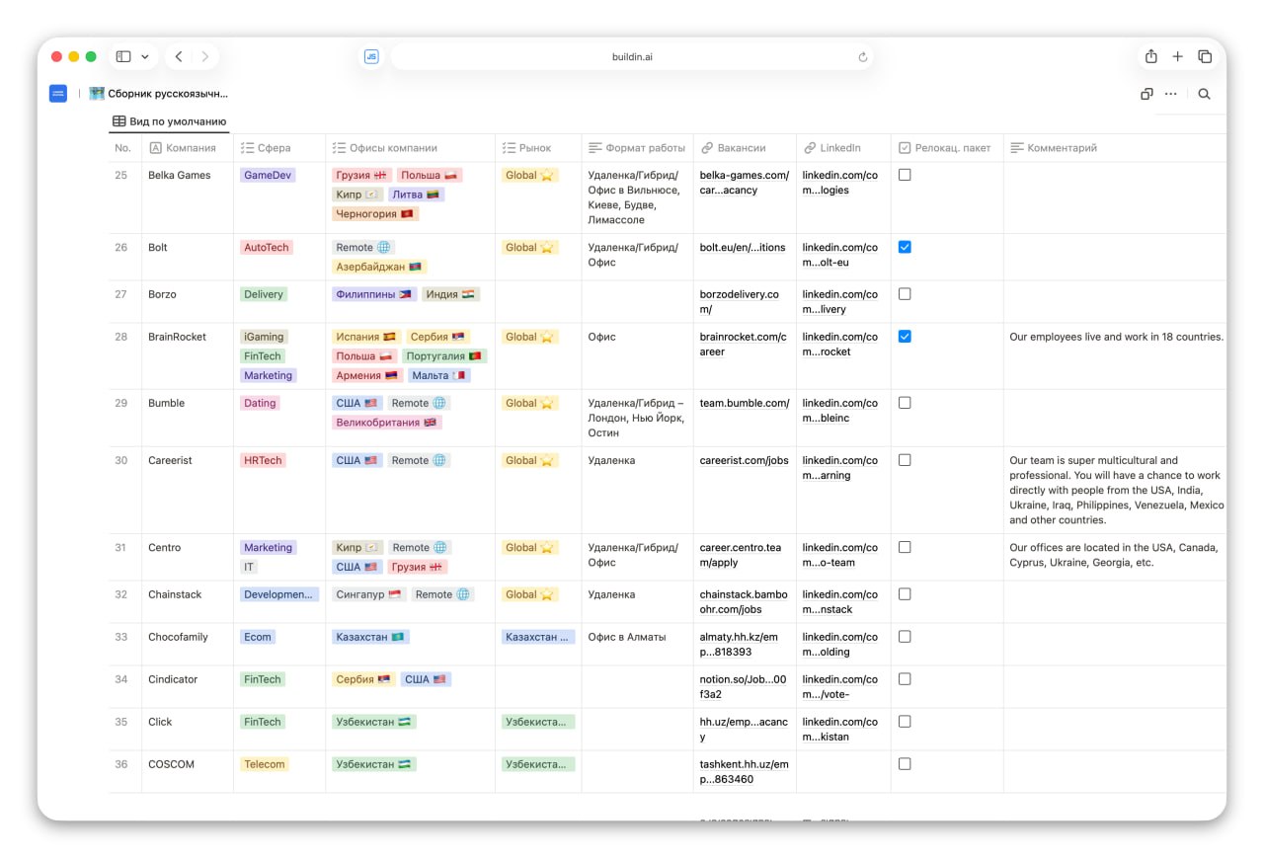Open the Сфера column header menu

click(x=274, y=148)
